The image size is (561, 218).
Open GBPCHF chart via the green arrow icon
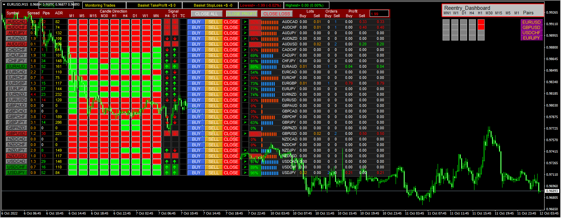[245, 117]
